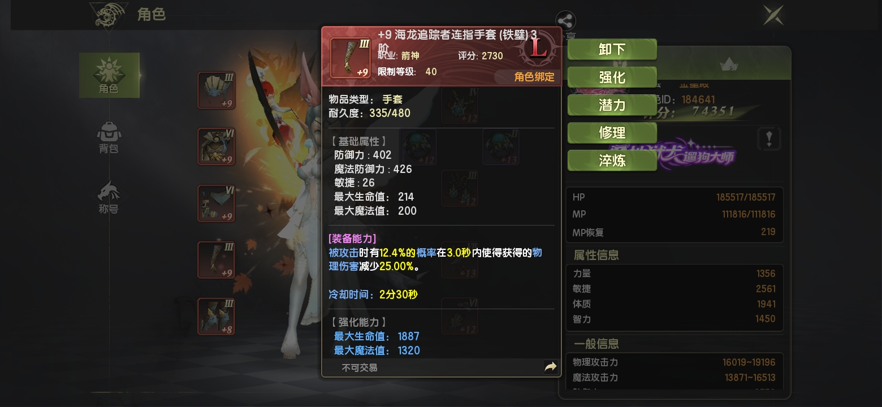Tap the dragon emblem at top left
The image size is (882, 407).
[109, 16]
